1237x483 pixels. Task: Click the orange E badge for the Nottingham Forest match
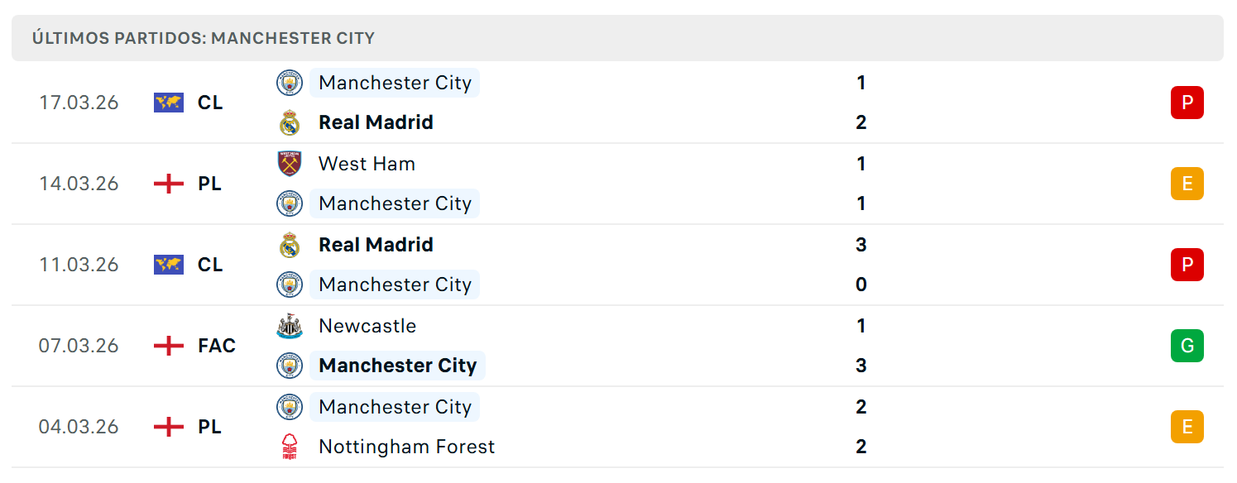(x=1187, y=427)
